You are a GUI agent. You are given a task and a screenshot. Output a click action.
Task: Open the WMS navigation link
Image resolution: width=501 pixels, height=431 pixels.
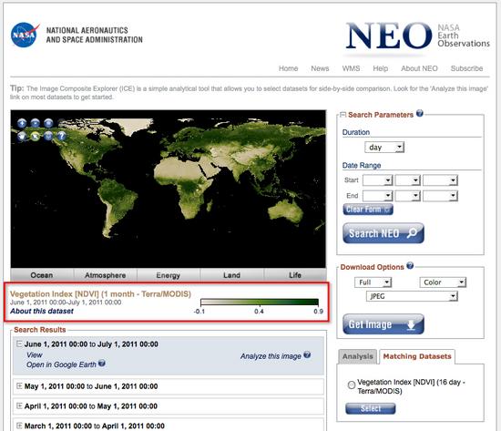coord(351,68)
